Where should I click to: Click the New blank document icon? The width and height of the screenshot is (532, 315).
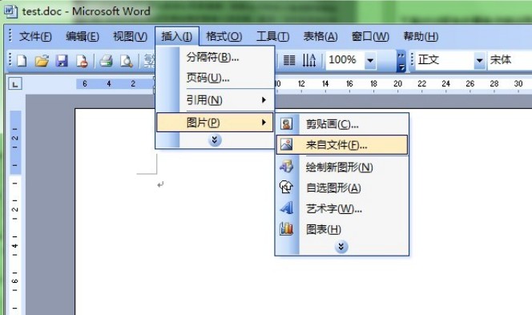(x=22, y=61)
